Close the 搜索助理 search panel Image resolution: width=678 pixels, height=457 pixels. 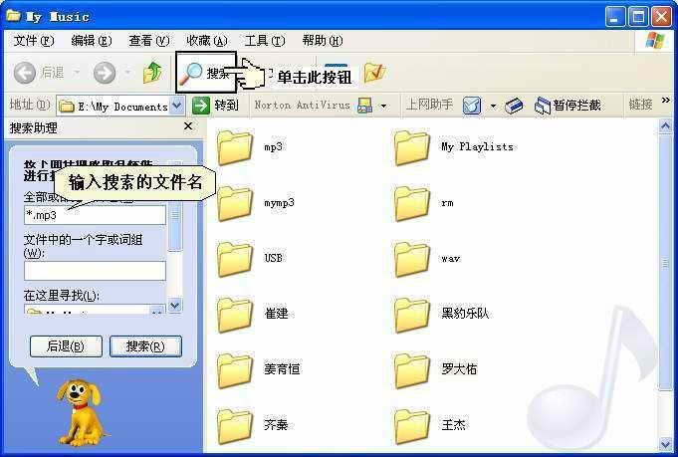coord(188,127)
